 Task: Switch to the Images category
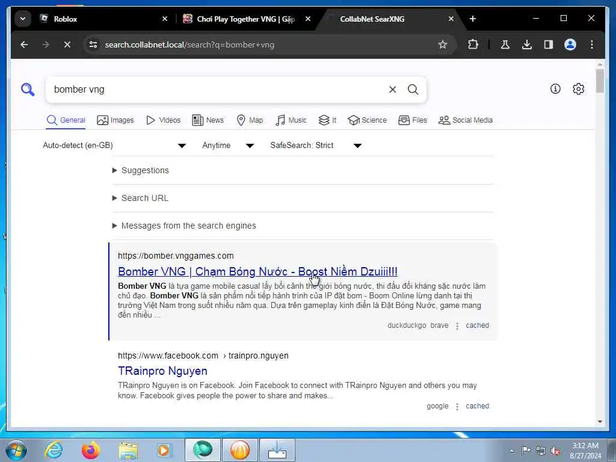(115, 120)
